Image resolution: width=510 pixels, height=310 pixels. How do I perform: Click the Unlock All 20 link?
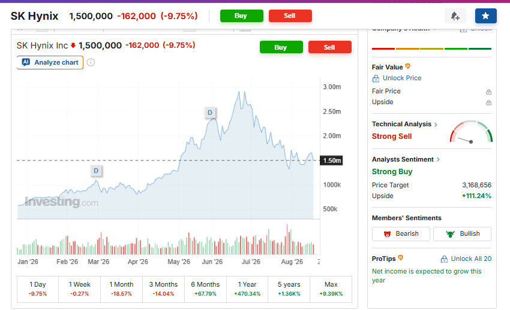pyautogui.click(x=471, y=259)
